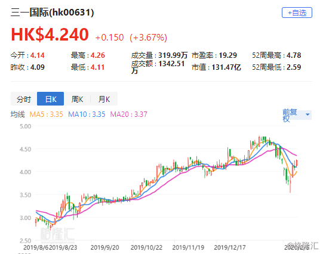Click the latest red candlestick on chart
Viewport: 323px width, 254px height.
click(297, 163)
